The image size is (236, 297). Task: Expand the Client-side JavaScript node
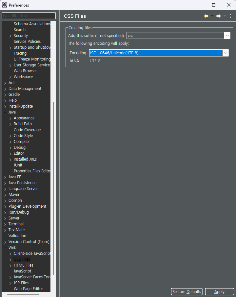point(10,253)
